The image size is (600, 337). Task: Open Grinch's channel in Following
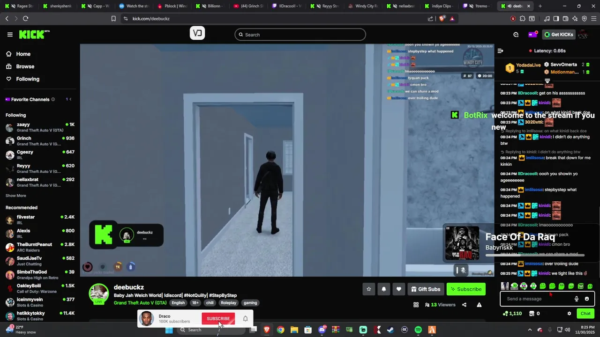[40, 141]
